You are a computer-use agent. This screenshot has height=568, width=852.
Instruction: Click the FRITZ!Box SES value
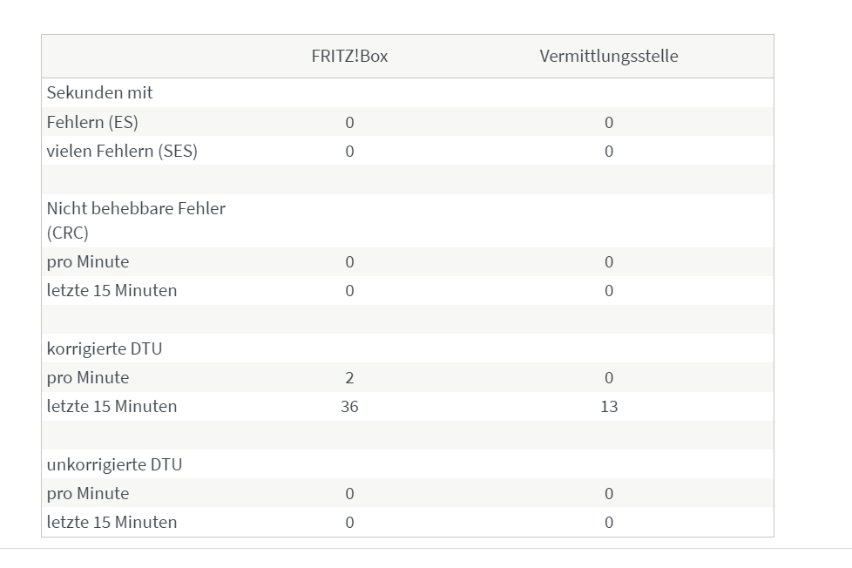pos(349,151)
